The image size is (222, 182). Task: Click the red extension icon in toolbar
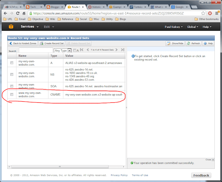point(210,13)
